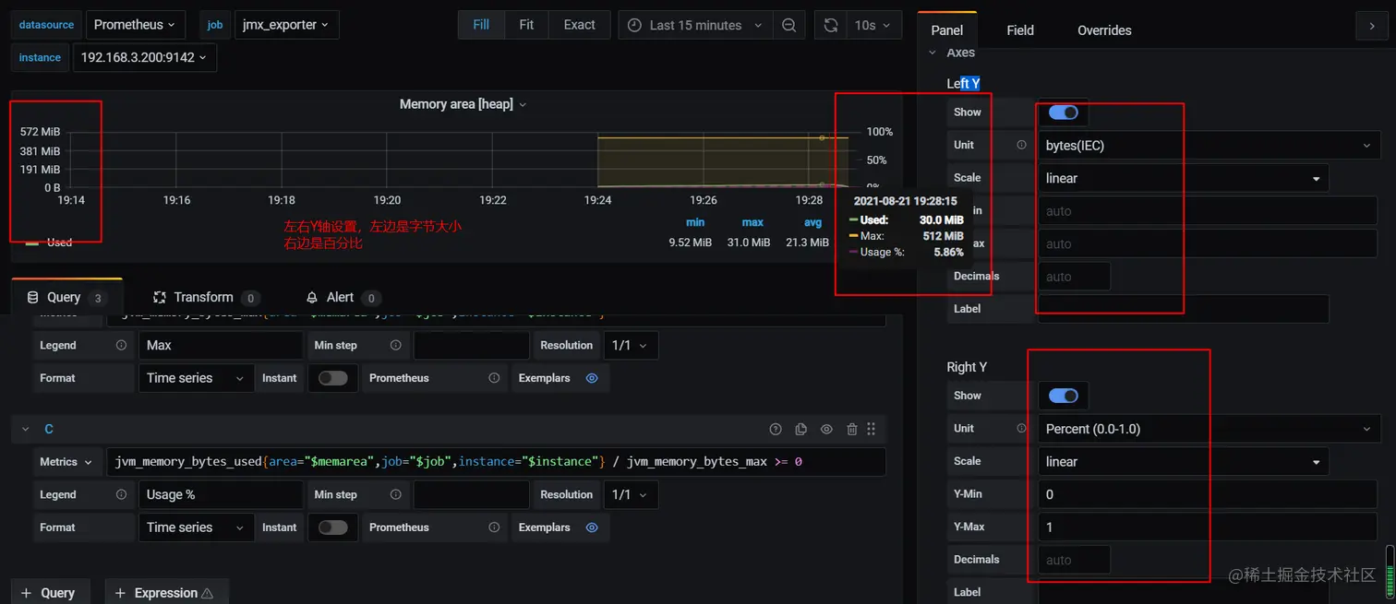Toggle Exemplars eye in query C
This screenshot has height=604, width=1396.
tap(592, 527)
